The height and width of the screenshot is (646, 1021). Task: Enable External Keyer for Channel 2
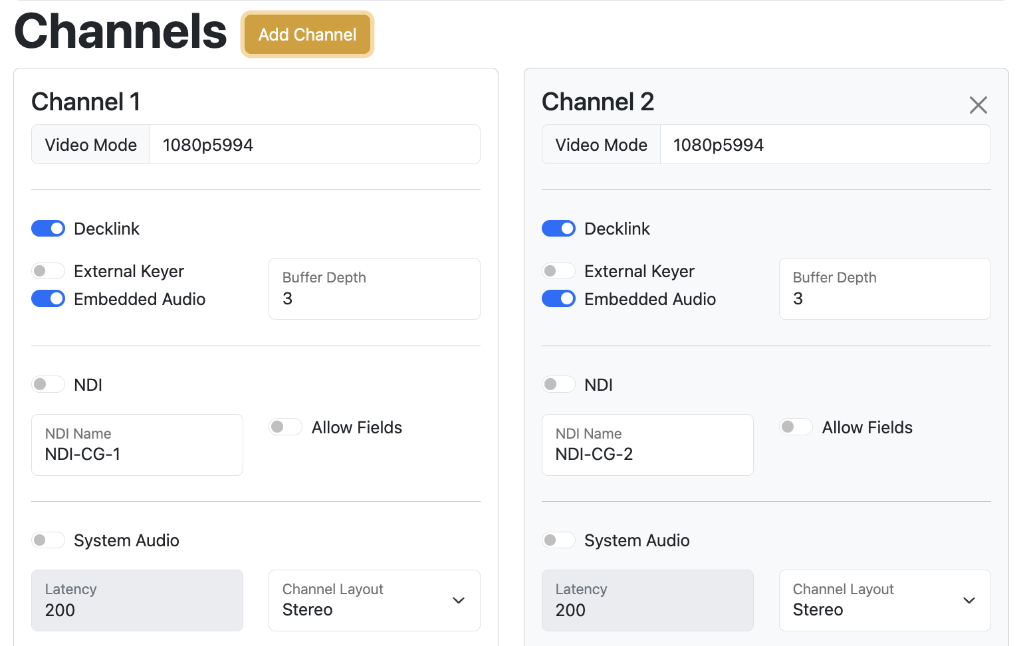558,271
